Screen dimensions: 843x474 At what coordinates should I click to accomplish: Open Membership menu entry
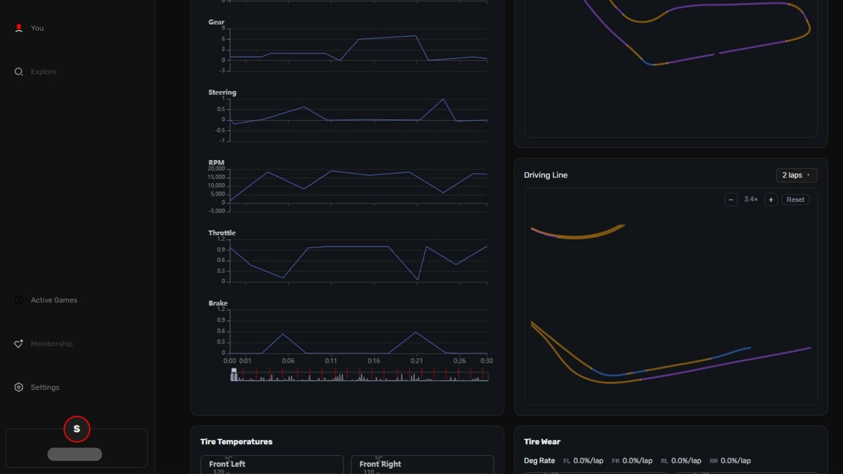(52, 344)
